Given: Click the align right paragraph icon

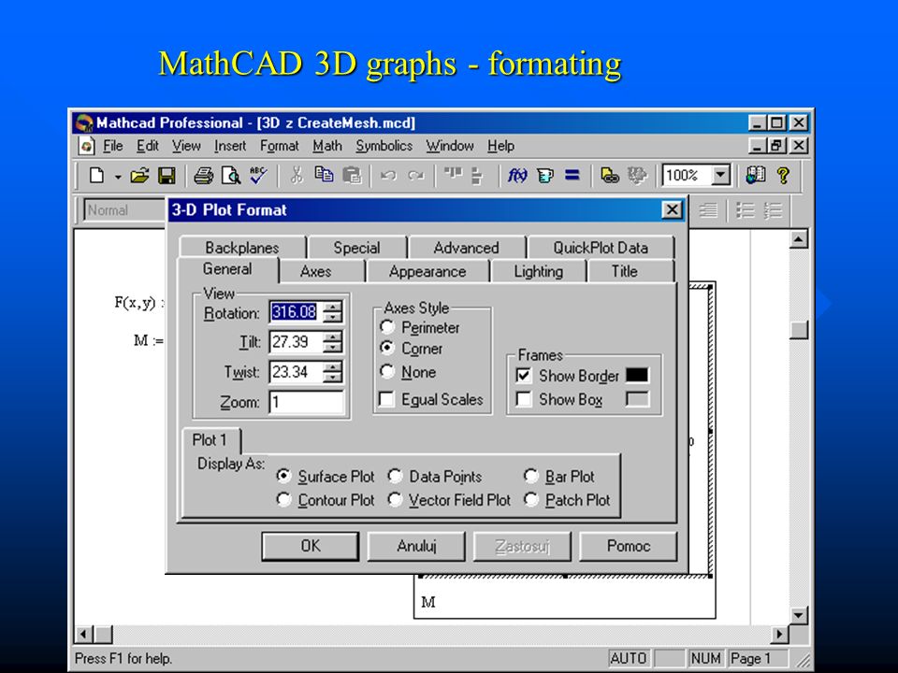Looking at the screenshot, I should click(x=709, y=210).
